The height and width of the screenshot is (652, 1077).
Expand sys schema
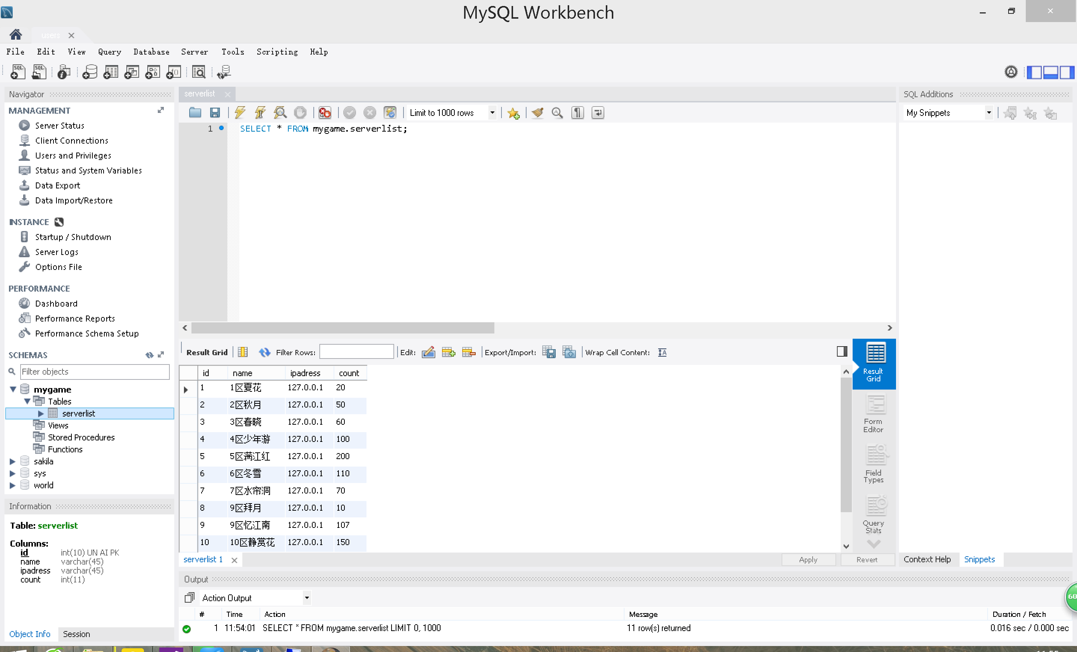[x=12, y=473]
